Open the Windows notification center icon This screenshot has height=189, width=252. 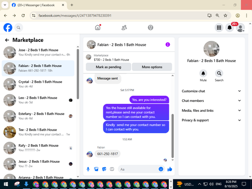click(x=244, y=184)
